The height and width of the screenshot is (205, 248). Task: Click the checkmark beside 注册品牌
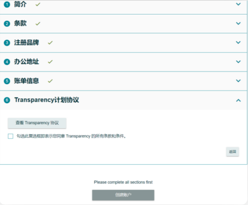click(x=50, y=43)
